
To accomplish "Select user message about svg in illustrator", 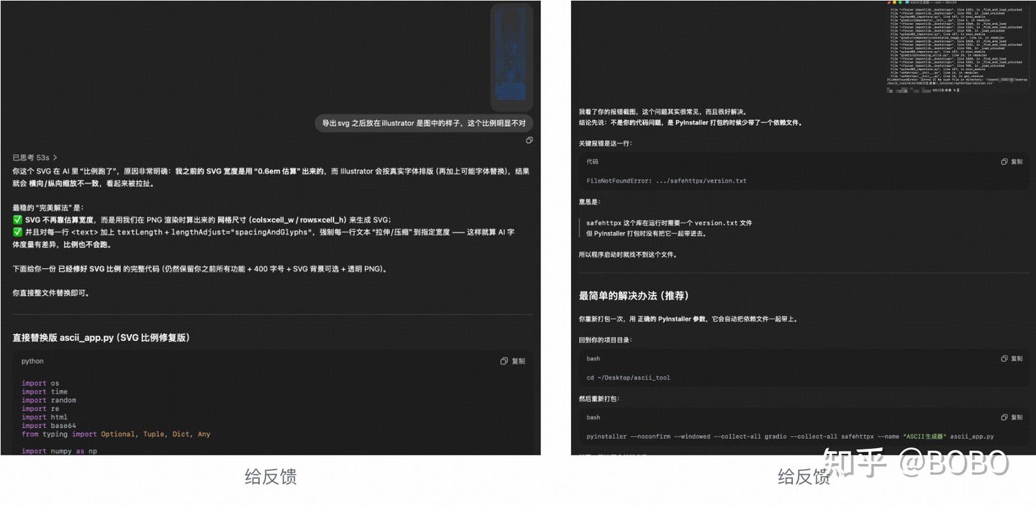I will (424, 123).
